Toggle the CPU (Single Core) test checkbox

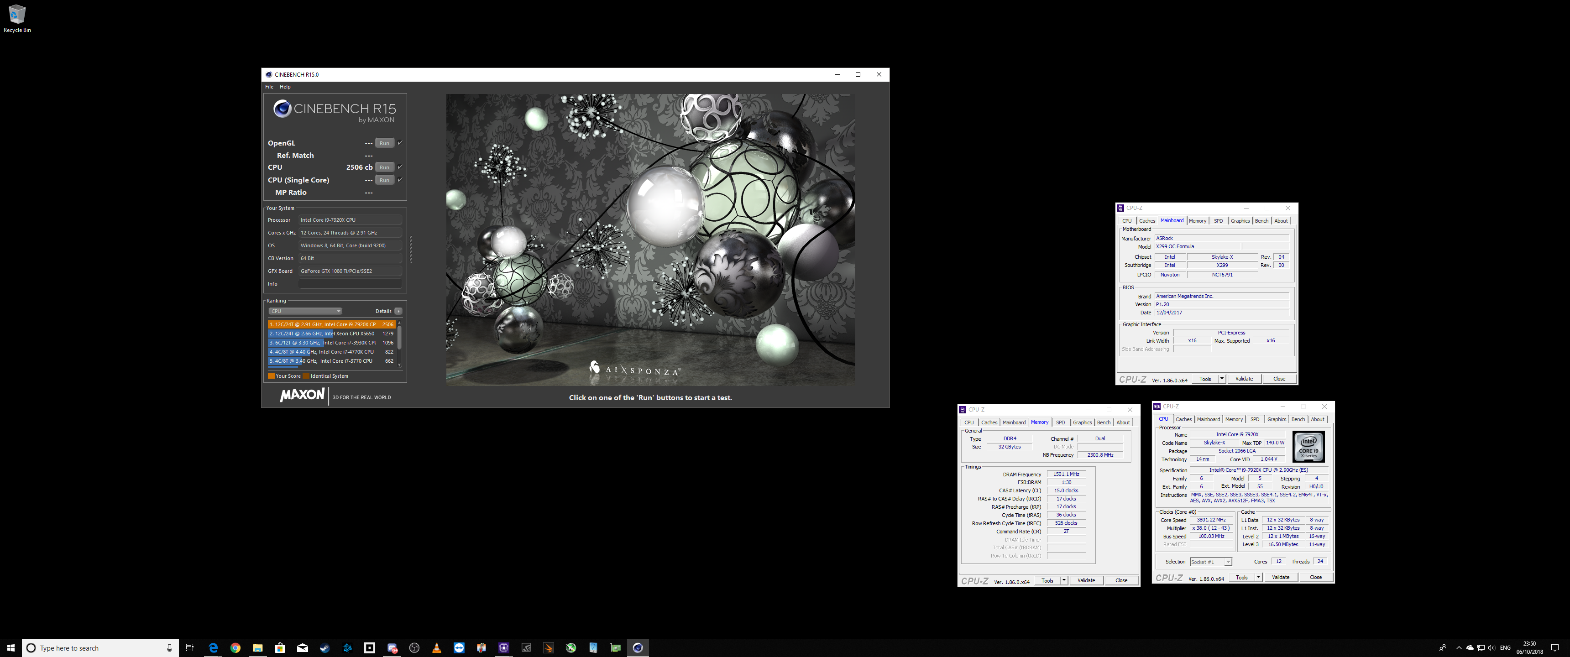click(400, 180)
